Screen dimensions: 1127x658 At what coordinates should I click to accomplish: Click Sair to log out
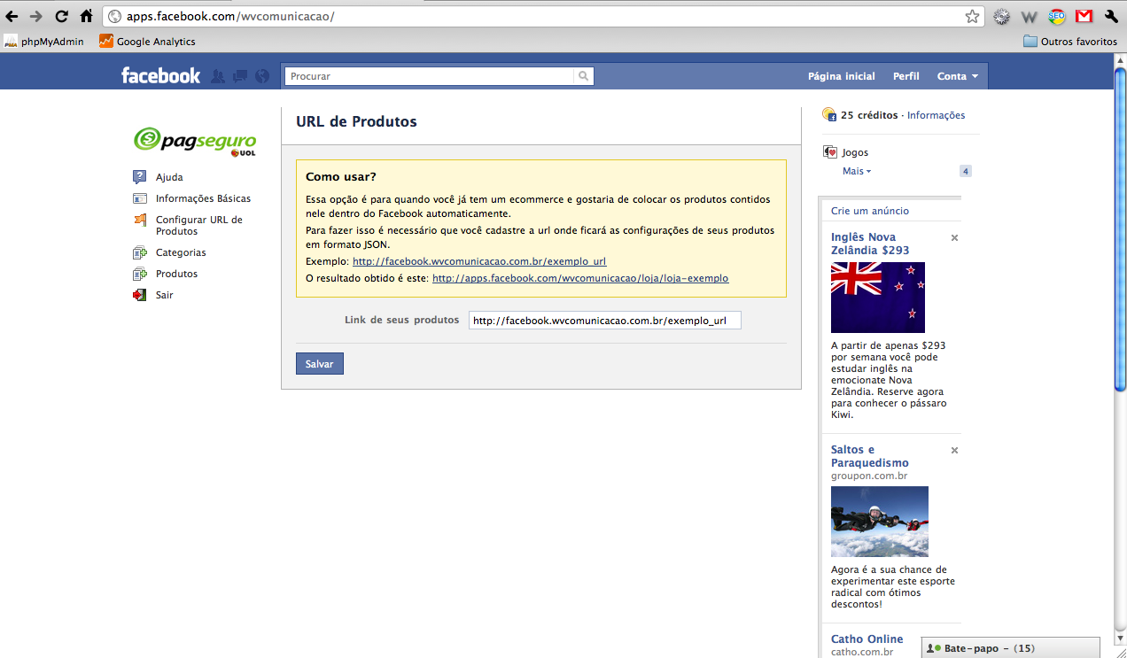pos(165,295)
